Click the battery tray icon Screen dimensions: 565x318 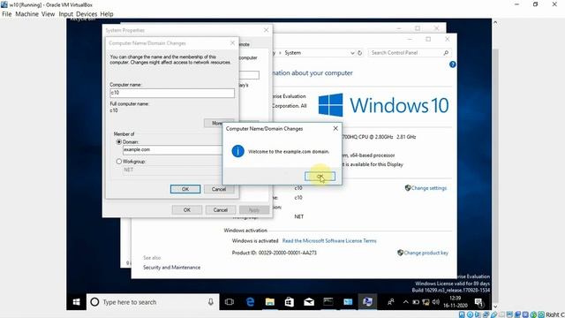[416, 302]
